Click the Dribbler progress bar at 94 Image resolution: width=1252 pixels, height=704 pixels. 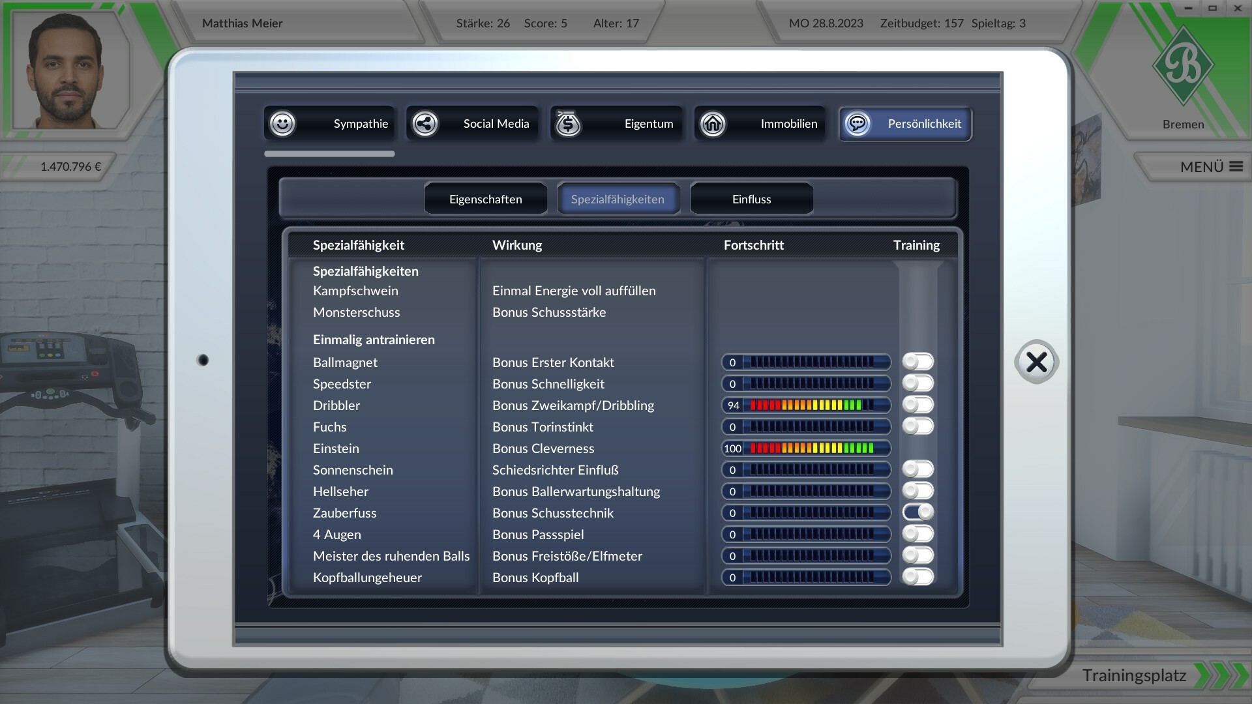[x=806, y=405]
